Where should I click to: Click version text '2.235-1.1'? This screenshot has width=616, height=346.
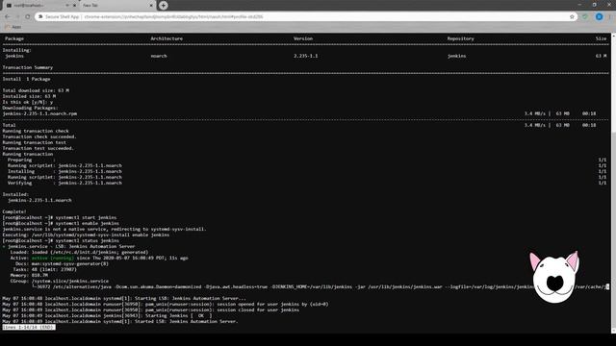pos(306,56)
